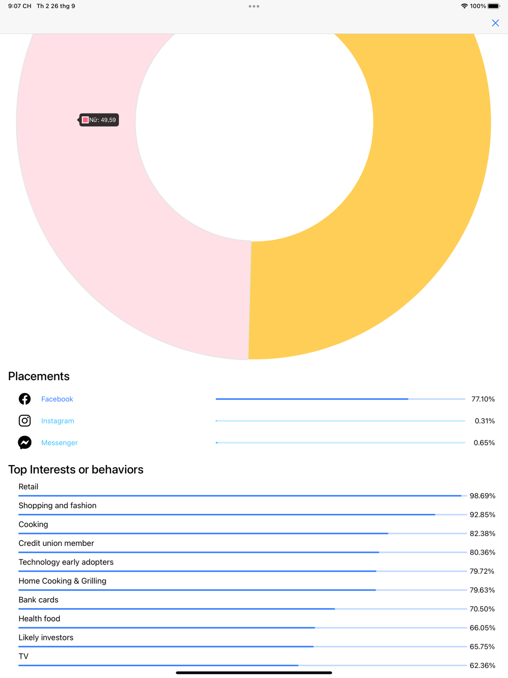
Task: Tap the Instagram logo icon
Action: coord(24,421)
